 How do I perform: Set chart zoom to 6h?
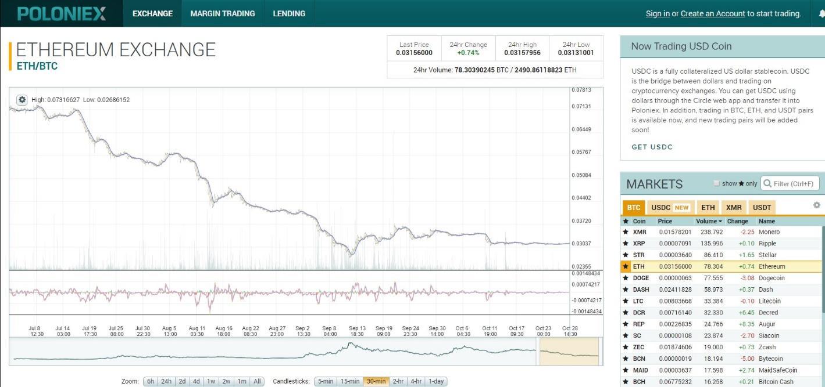tap(151, 381)
